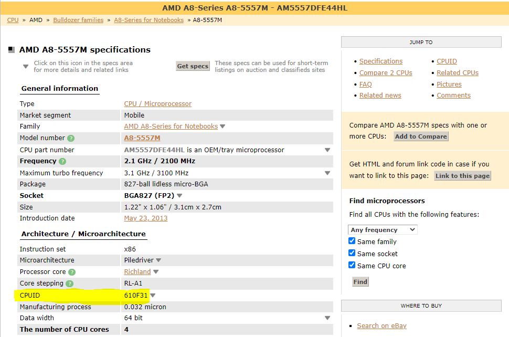Click the 'RL-A1' core stepping value
This screenshot has width=509, height=337.
coord(133,283)
